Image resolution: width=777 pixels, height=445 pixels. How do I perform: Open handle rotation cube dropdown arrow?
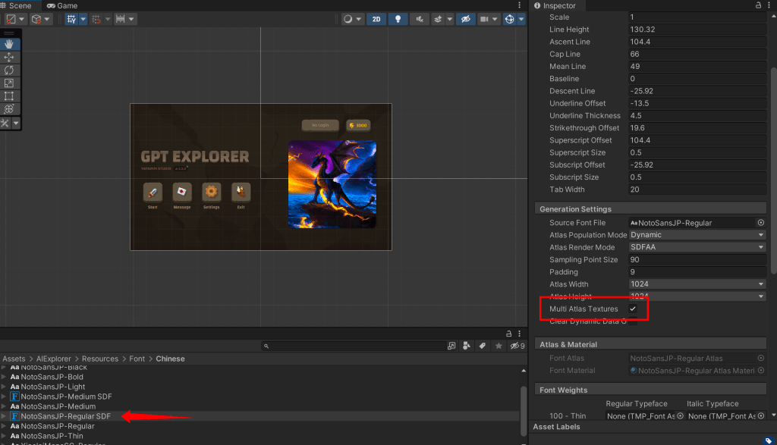point(47,19)
